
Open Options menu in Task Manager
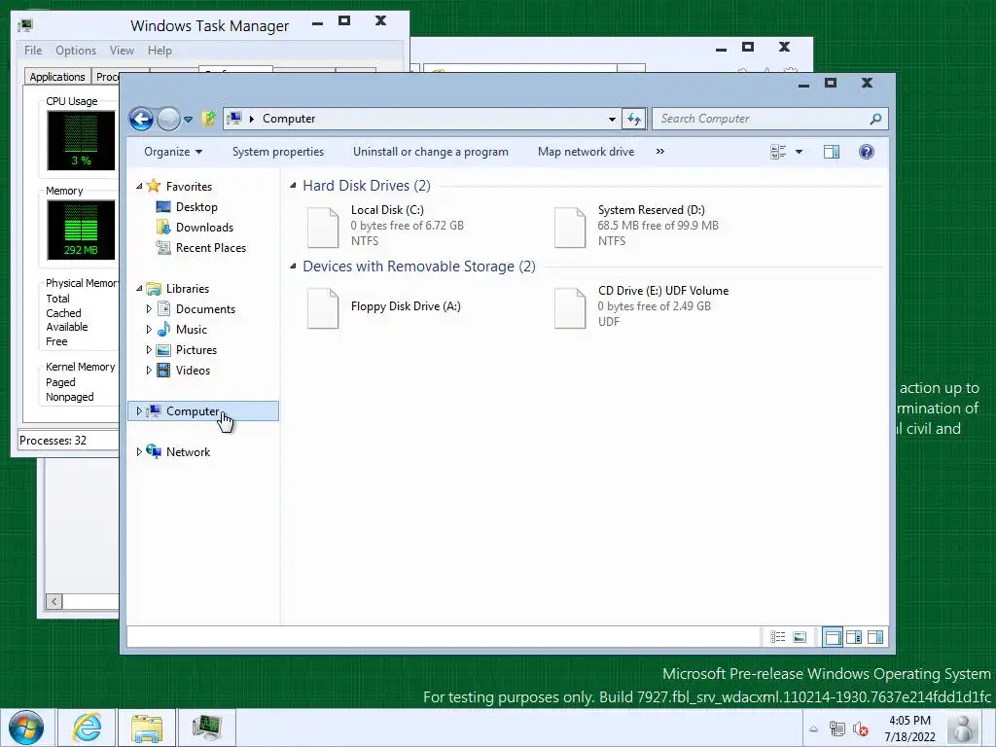point(76,51)
